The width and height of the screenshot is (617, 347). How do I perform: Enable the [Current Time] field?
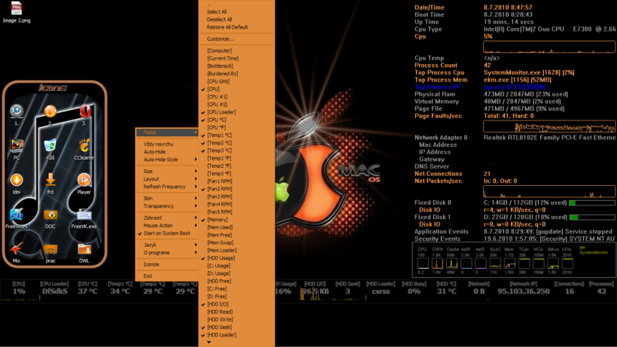click(223, 58)
